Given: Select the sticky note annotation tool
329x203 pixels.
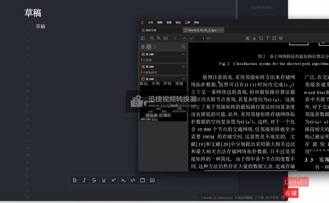Looking at the screenshot, I should 261,38.
